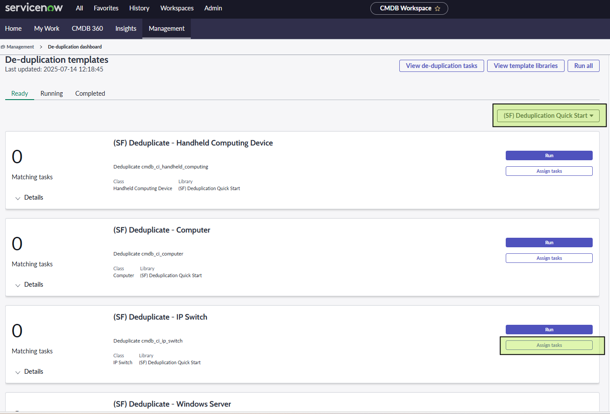Viewport: 610px width, 414px height.
Task: Click the Last updated timestamp text
Action: coord(54,69)
